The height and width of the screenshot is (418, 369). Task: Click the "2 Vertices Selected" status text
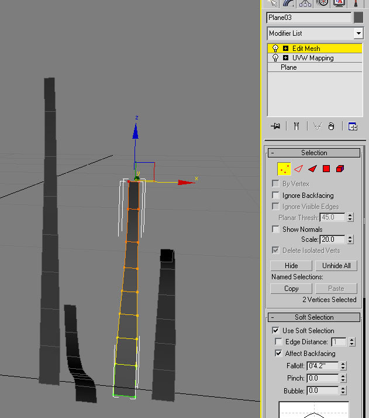(x=329, y=300)
